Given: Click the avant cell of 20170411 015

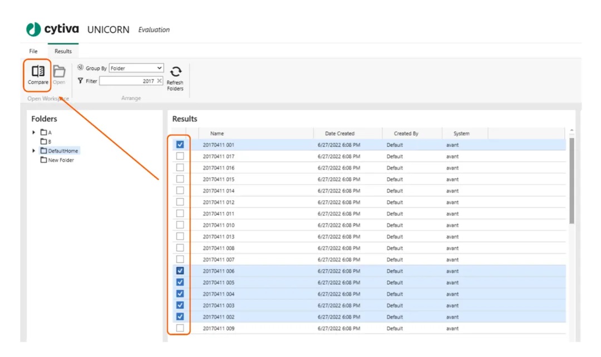Looking at the screenshot, I should coord(452,179).
